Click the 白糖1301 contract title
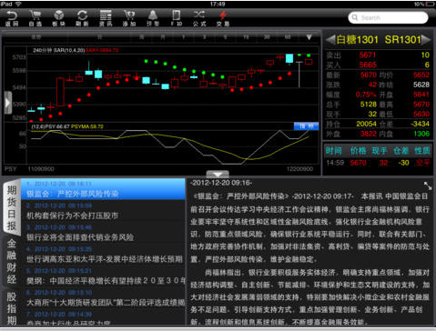 [358, 39]
